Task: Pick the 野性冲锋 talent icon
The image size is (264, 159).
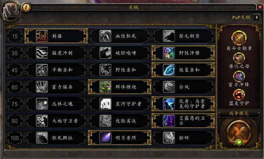Action: [169, 53]
